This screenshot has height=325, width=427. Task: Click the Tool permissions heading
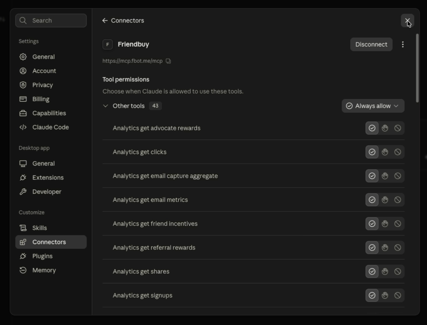pyautogui.click(x=126, y=79)
